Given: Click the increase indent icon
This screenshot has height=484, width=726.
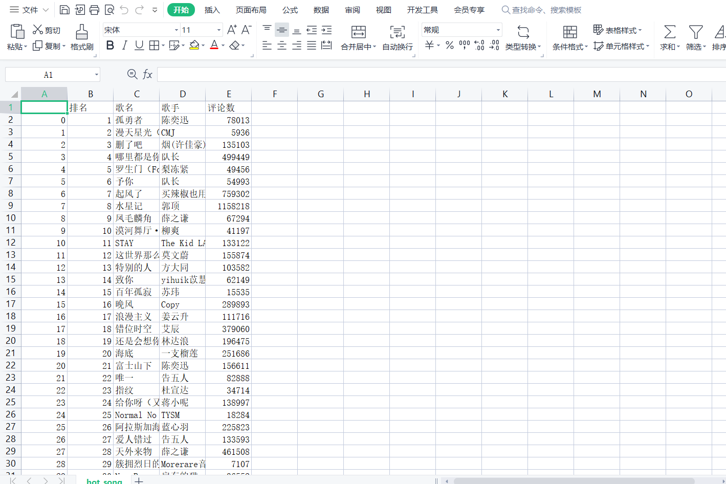Looking at the screenshot, I should click(326, 30).
